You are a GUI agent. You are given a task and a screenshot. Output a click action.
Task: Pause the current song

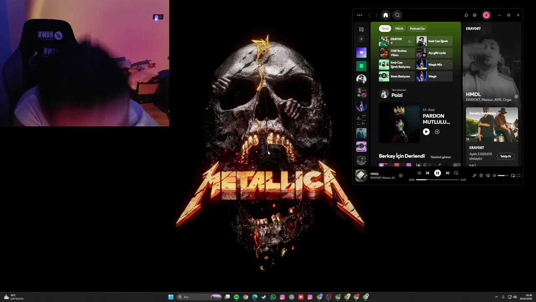pos(437,173)
